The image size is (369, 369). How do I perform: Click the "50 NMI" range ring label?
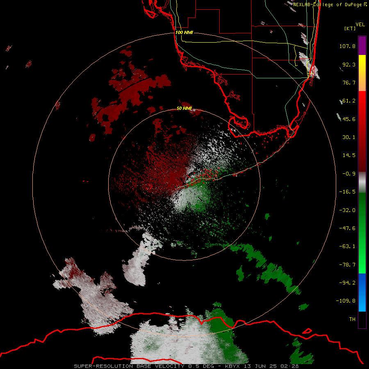(x=184, y=108)
